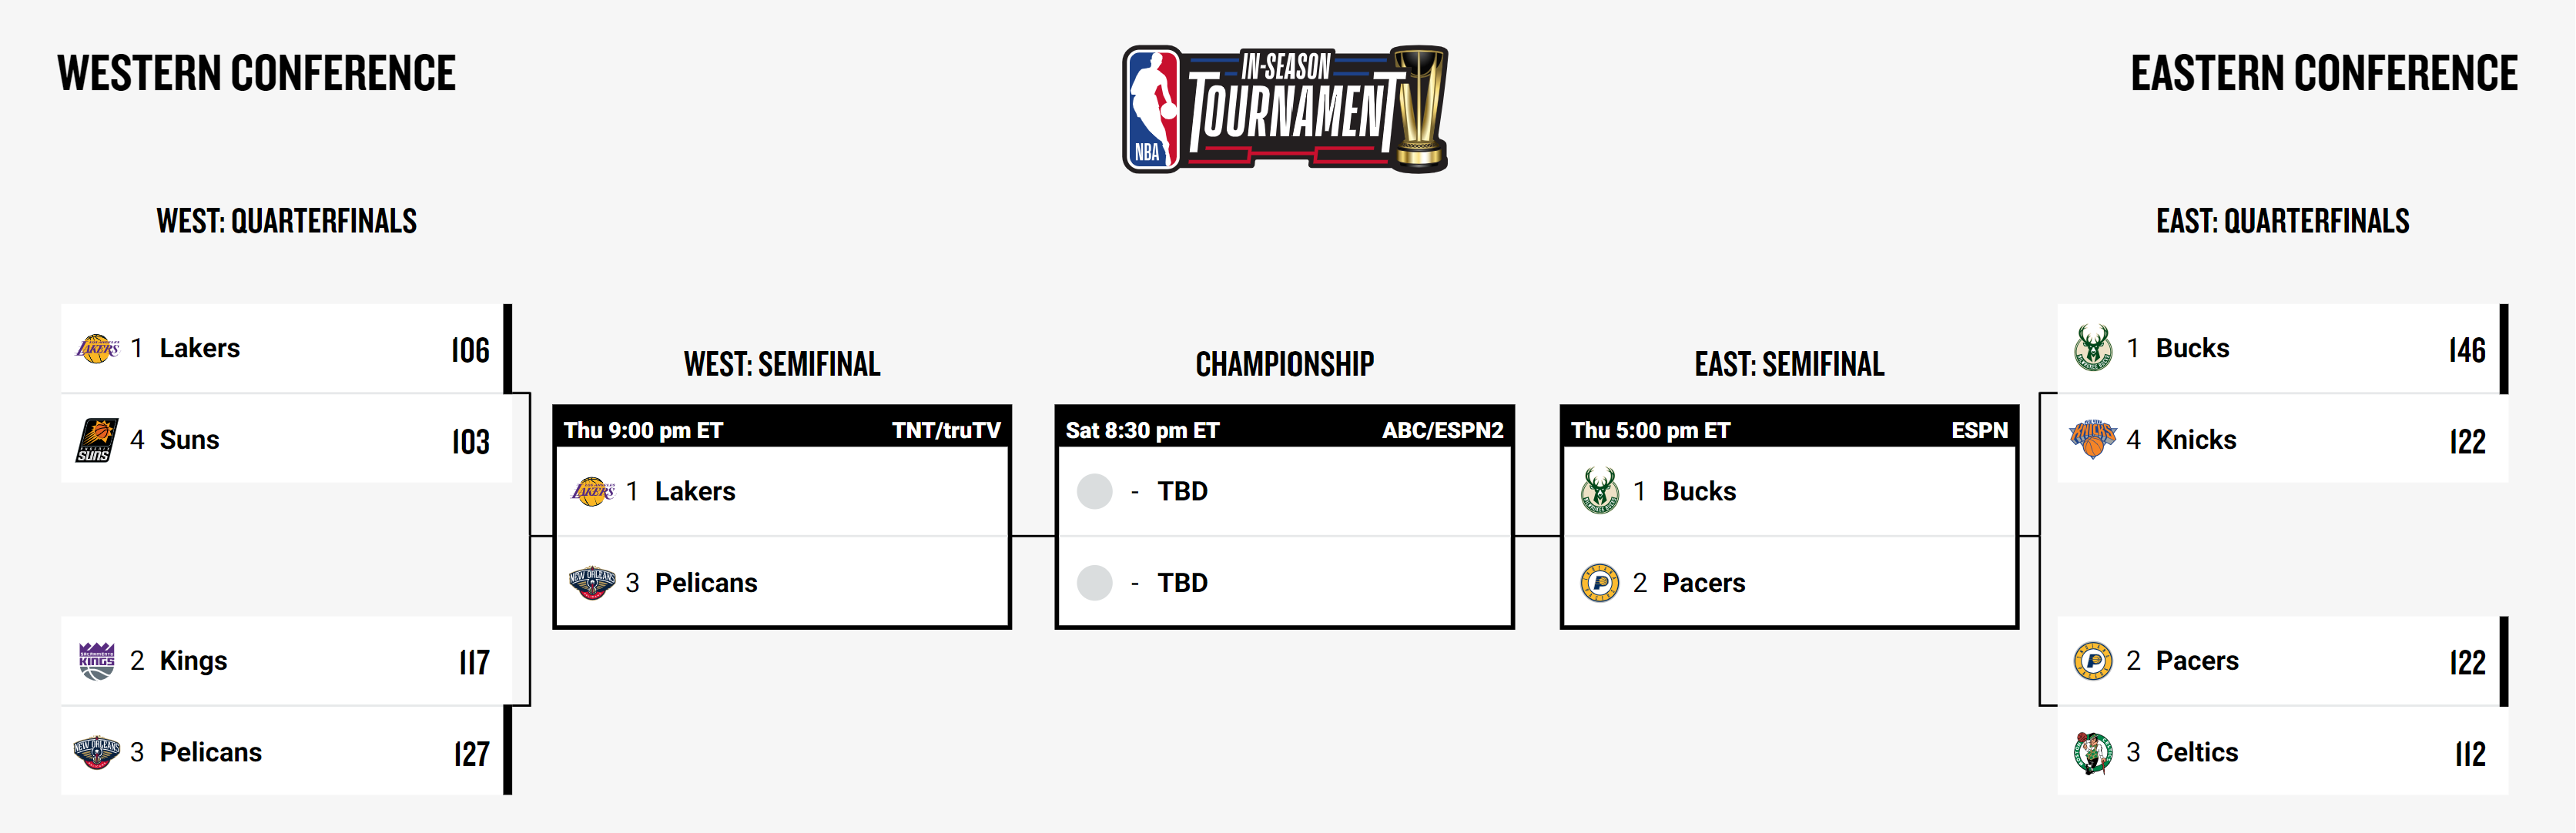The width and height of the screenshot is (2576, 833).
Task: Open the Lakers team name in West semifinal
Action: click(695, 491)
